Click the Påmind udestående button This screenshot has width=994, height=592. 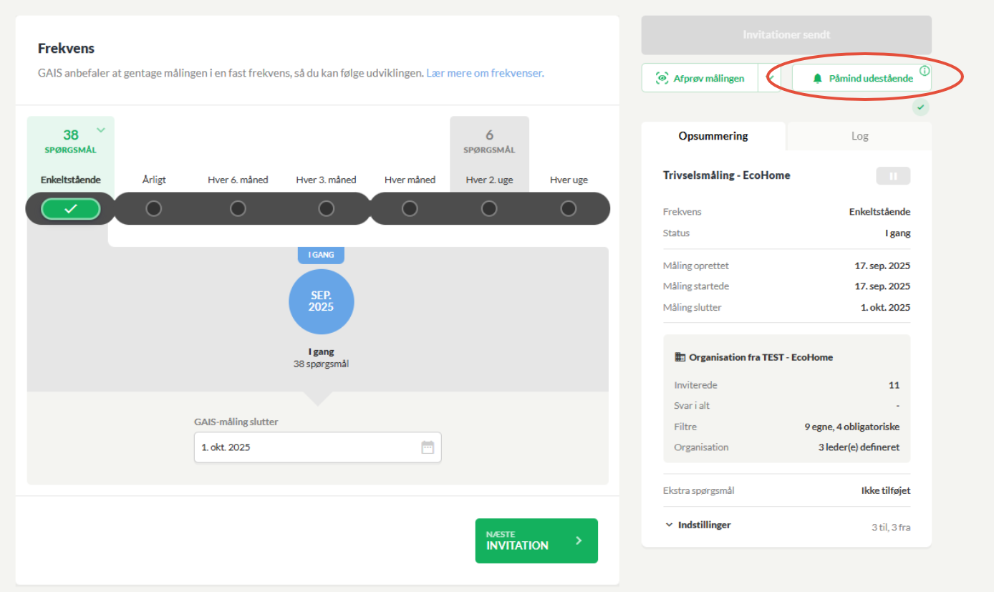(x=862, y=78)
